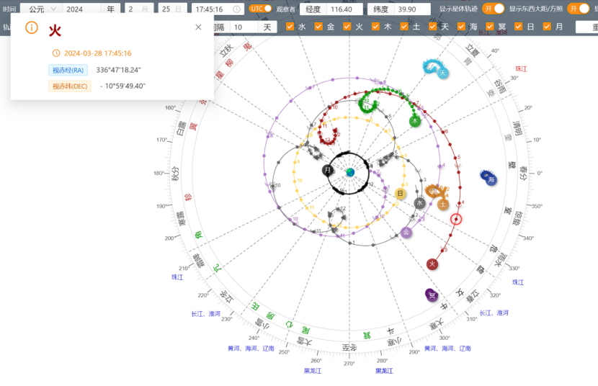Toggle the UTC time switch

pos(261,9)
